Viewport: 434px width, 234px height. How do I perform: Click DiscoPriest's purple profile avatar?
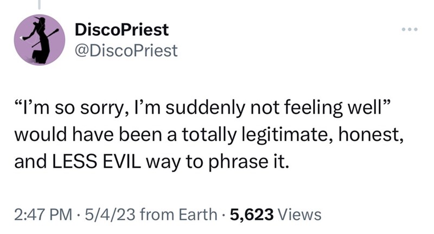pos(40,40)
